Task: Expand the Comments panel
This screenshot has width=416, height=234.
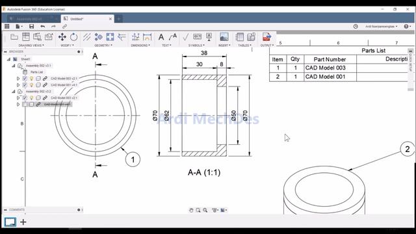Action: (x=5, y=210)
